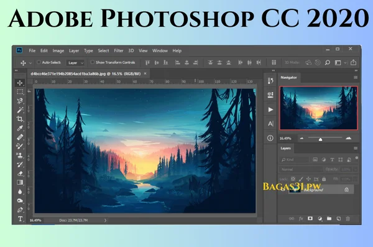
Task: Click the Search magnifier icon
Action: pyautogui.click(x=328, y=63)
